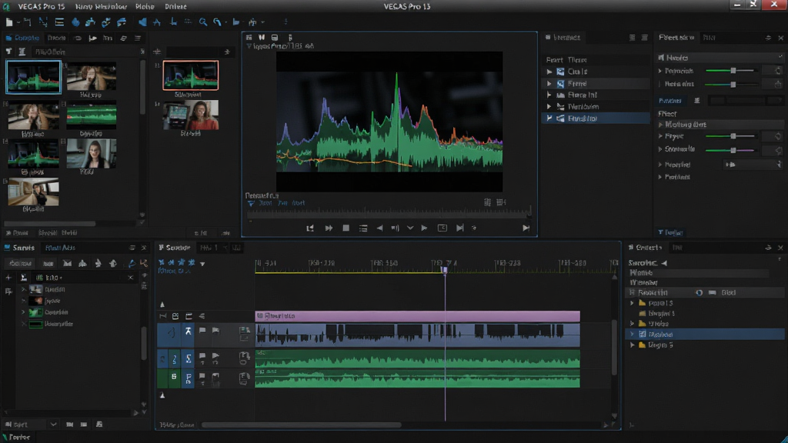
Task: Expand the last parameter row in effects settings
Action: pyautogui.click(x=660, y=177)
